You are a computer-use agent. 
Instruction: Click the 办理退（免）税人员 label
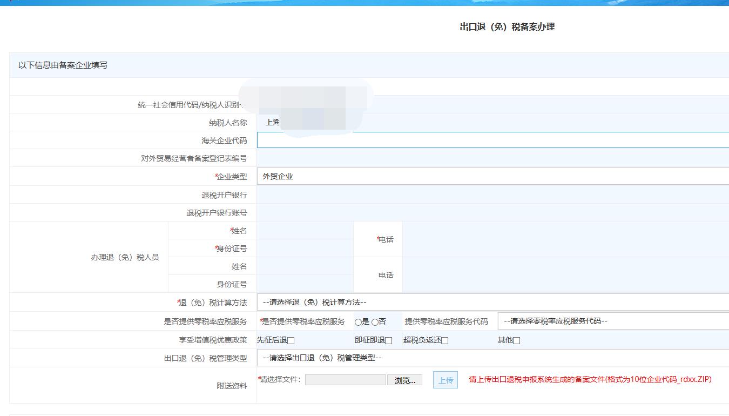pos(125,257)
